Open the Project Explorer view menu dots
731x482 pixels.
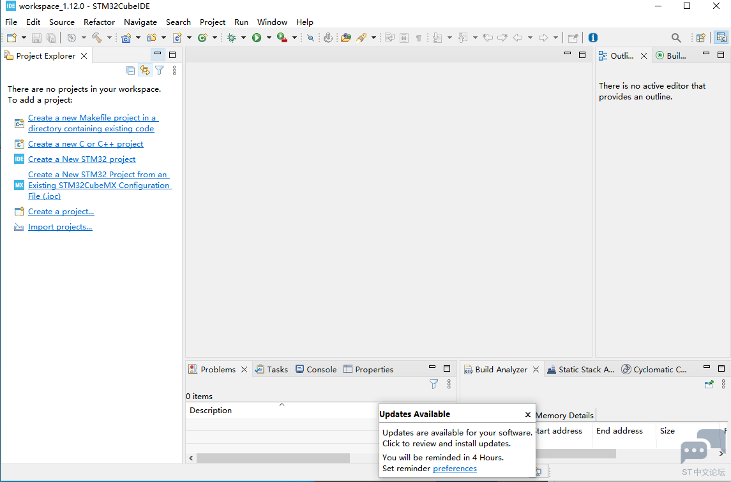click(174, 70)
